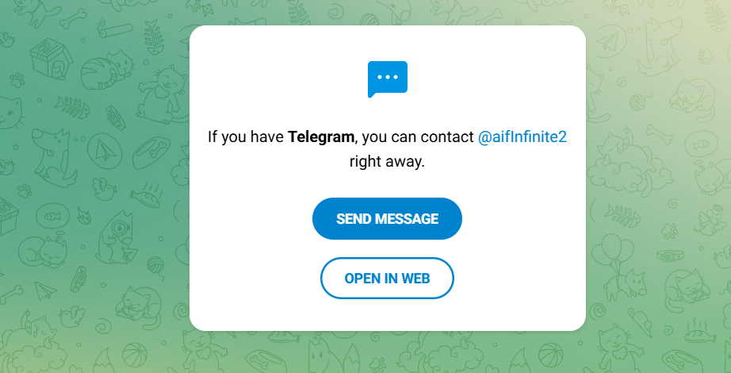Click the pet collar doodle on right

pyautogui.click(x=668, y=256)
